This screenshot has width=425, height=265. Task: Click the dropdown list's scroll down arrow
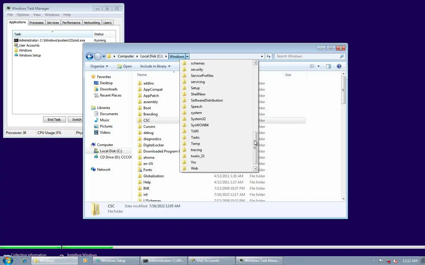pos(255,169)
